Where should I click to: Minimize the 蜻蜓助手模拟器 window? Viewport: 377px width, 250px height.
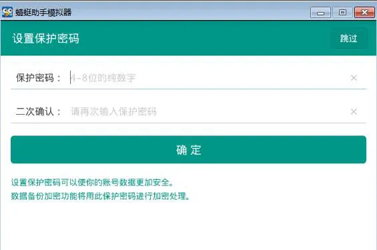pyautogui.click(x=320, y=13)
